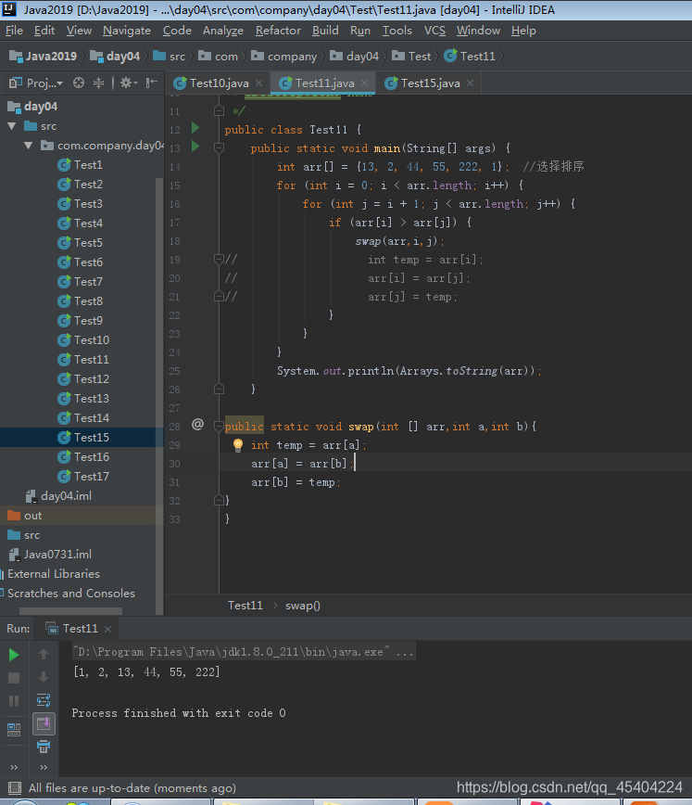Collapse the com.company.day04 package node
Image resolution: width=692 pixels, height=805 pixels.
(28, 146)
